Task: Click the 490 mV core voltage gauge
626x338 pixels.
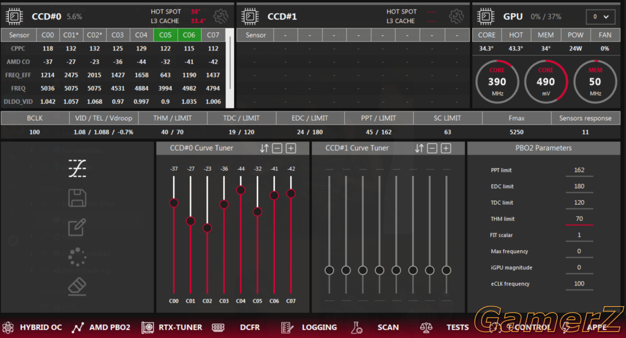Action: click(x=546, y=82)
